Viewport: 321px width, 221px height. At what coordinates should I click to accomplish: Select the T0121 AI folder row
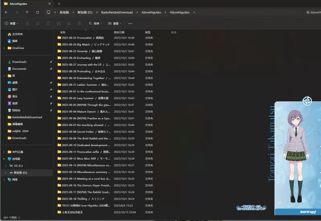click(x=105, y=205)
